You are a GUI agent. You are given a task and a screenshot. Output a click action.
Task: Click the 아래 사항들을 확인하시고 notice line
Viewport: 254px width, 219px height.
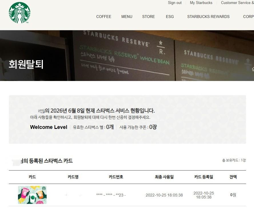coord(90,117)
